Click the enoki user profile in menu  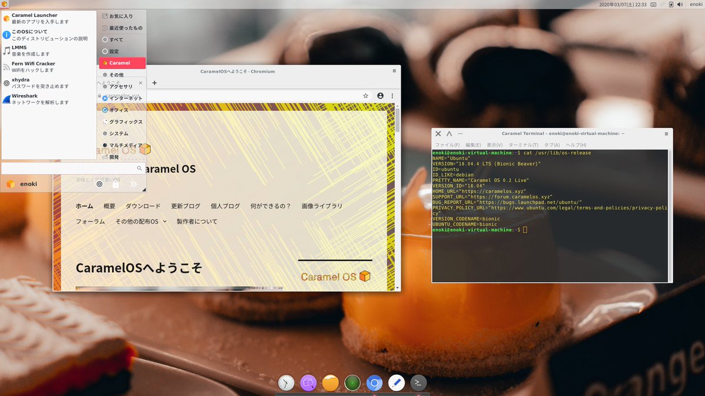click(x=22, y=184)
